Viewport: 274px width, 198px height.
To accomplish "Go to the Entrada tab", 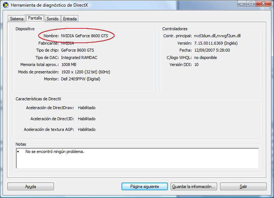I will click(70, 19).
